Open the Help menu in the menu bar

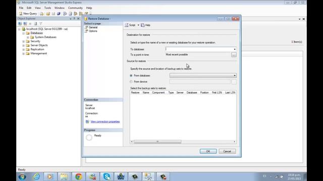tap(89, 8)
